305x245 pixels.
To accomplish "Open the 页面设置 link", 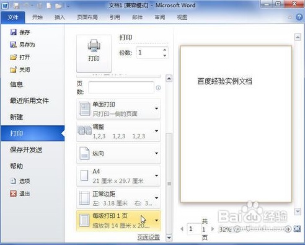I will (149, 237).
